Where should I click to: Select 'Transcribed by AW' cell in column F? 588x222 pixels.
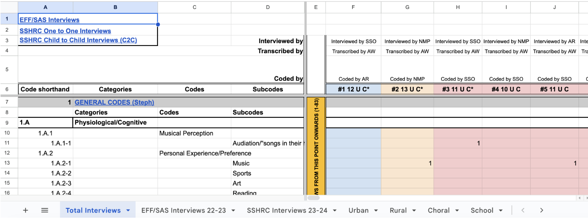tap(353, 51)
